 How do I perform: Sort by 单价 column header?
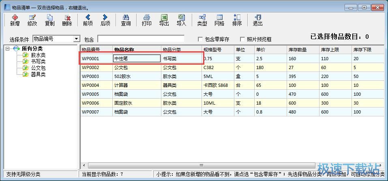(271, 49)
